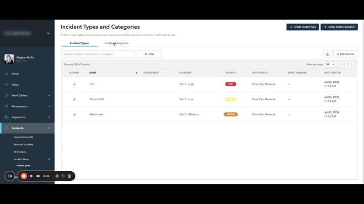
Task: Click the Edit Columns button
Action: click(x=345, y=54)
